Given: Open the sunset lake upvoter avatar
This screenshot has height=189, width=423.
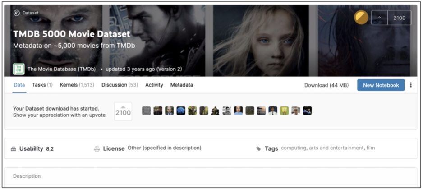Looking at the screenshot, I should click(x=262, y=111).
